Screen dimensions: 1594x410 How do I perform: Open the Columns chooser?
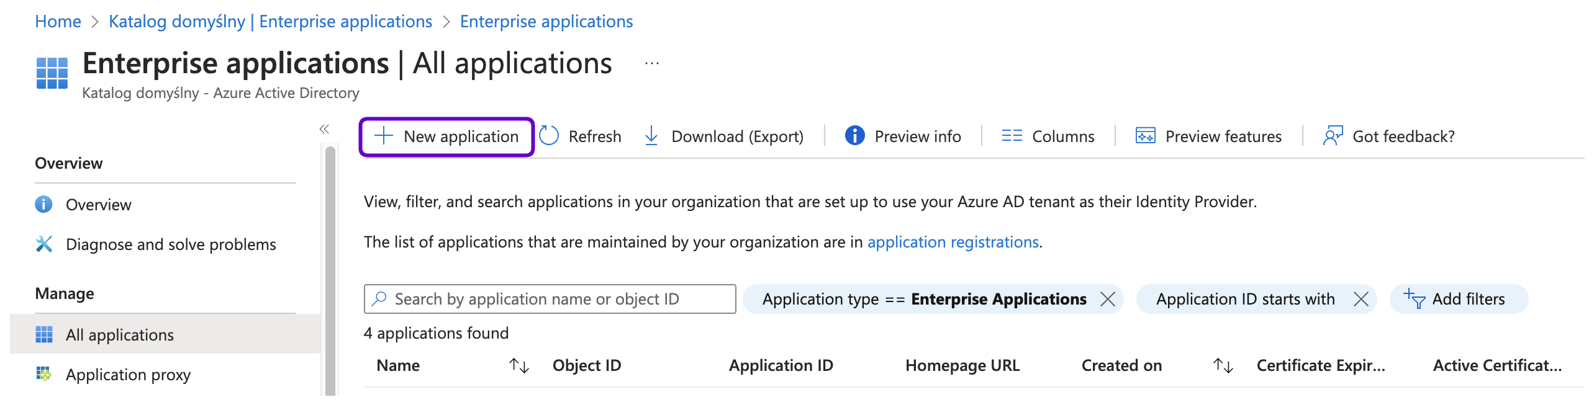[x=1048, y=136]
